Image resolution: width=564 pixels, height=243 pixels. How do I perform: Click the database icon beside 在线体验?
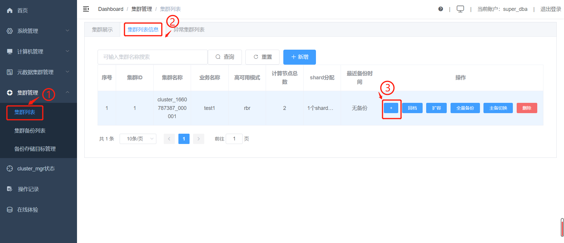(10, 210)
